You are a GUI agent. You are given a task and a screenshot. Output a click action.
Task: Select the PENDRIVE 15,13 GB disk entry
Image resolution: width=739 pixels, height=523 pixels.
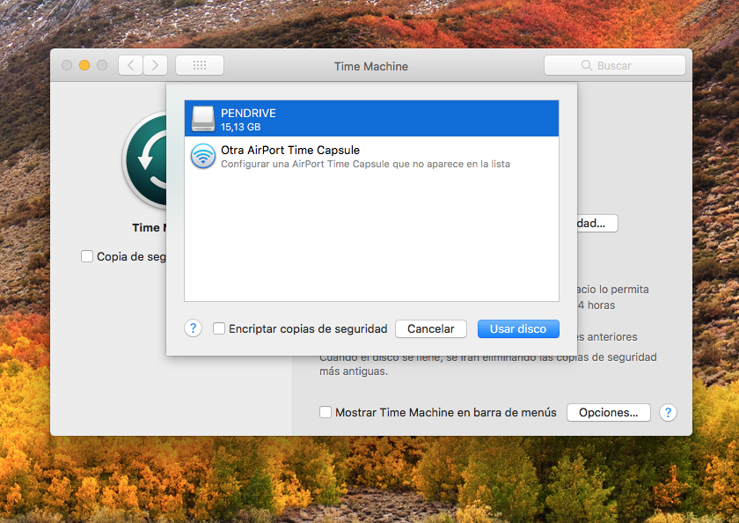[371, 119]
